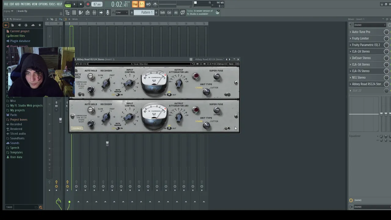
Task: Click the Waves plugin menu icon beside Save
Action: (x=238, y=64)
